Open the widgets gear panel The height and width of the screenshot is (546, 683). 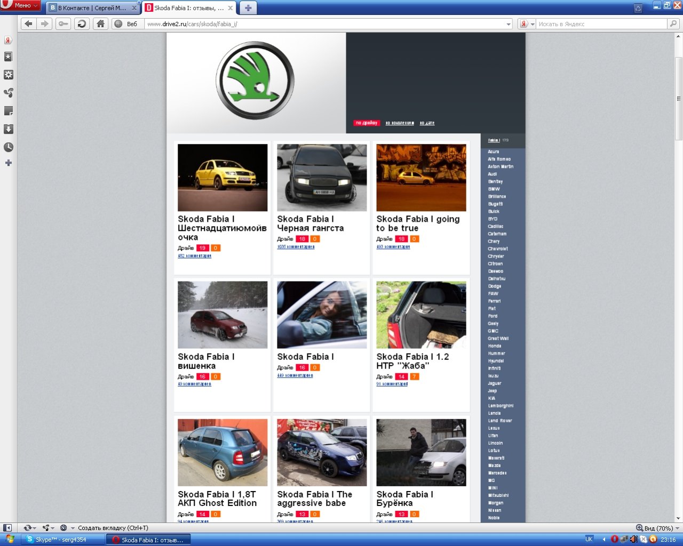pos(8,75)
